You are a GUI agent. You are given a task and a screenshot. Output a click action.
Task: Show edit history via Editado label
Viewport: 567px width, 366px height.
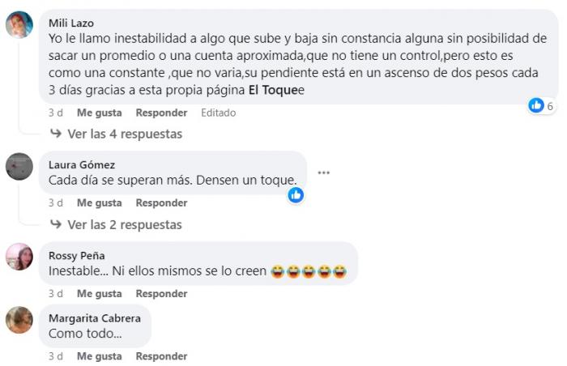(x=219, y=113)
